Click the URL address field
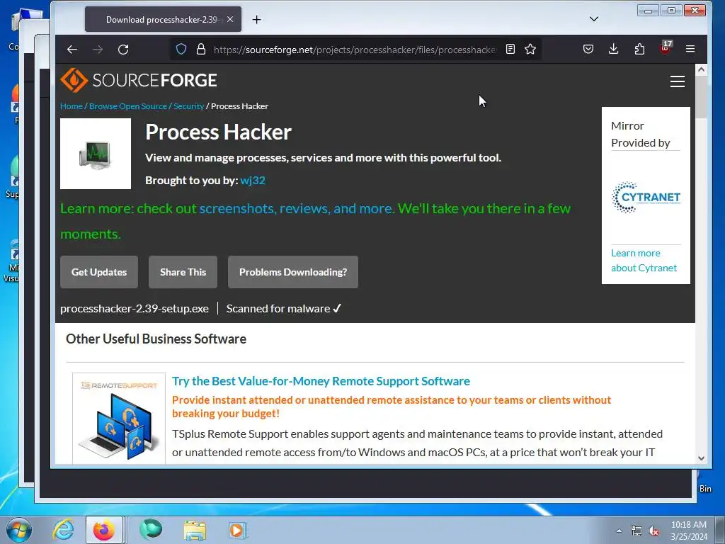This screenshot has height=544, width=725. [x=354, y=50]
